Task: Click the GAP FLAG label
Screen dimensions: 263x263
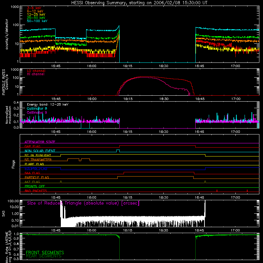Action: [32, 146]
